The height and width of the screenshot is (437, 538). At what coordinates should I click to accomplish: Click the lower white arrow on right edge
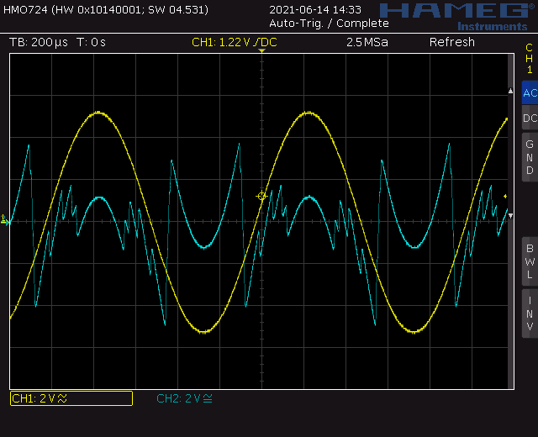click(509, 216)
